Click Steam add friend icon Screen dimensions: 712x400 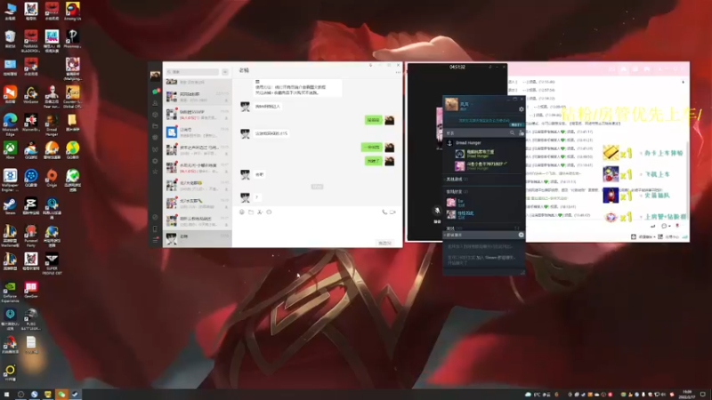pyautogui.click(x=521, y=132)
